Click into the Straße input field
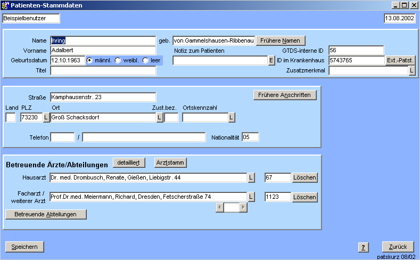The height and width of the screenshot is (260, 420). click(x=103, y=97)
